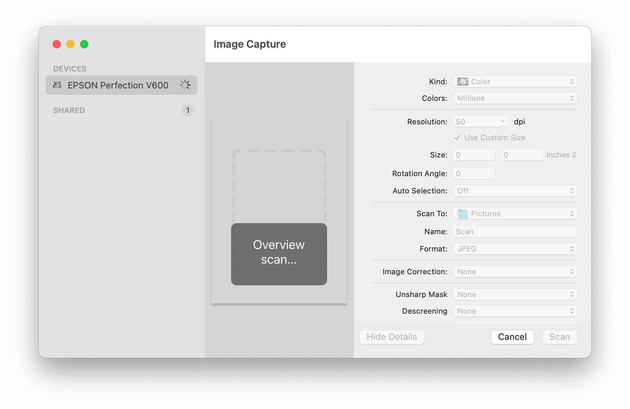Click the green zoom traffic light
The height and width of the screenshot is (409, 630).
(84, 44)
